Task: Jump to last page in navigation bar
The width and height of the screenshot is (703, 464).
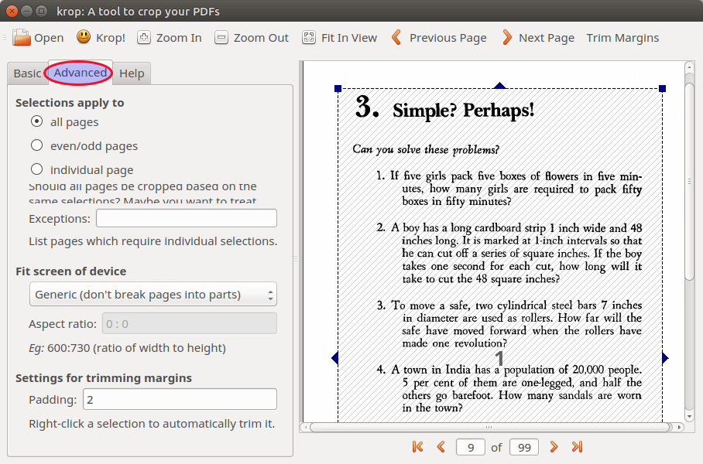Action: [577, 446]
